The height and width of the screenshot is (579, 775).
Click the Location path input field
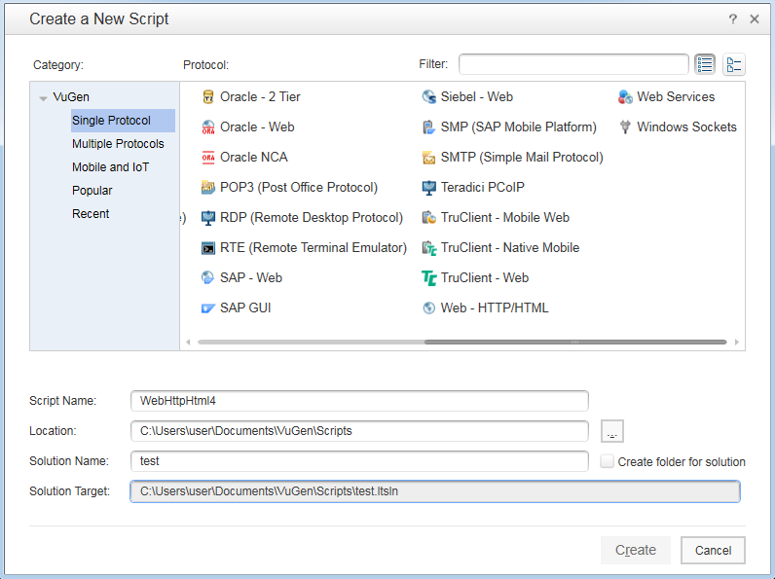(359, 431)
